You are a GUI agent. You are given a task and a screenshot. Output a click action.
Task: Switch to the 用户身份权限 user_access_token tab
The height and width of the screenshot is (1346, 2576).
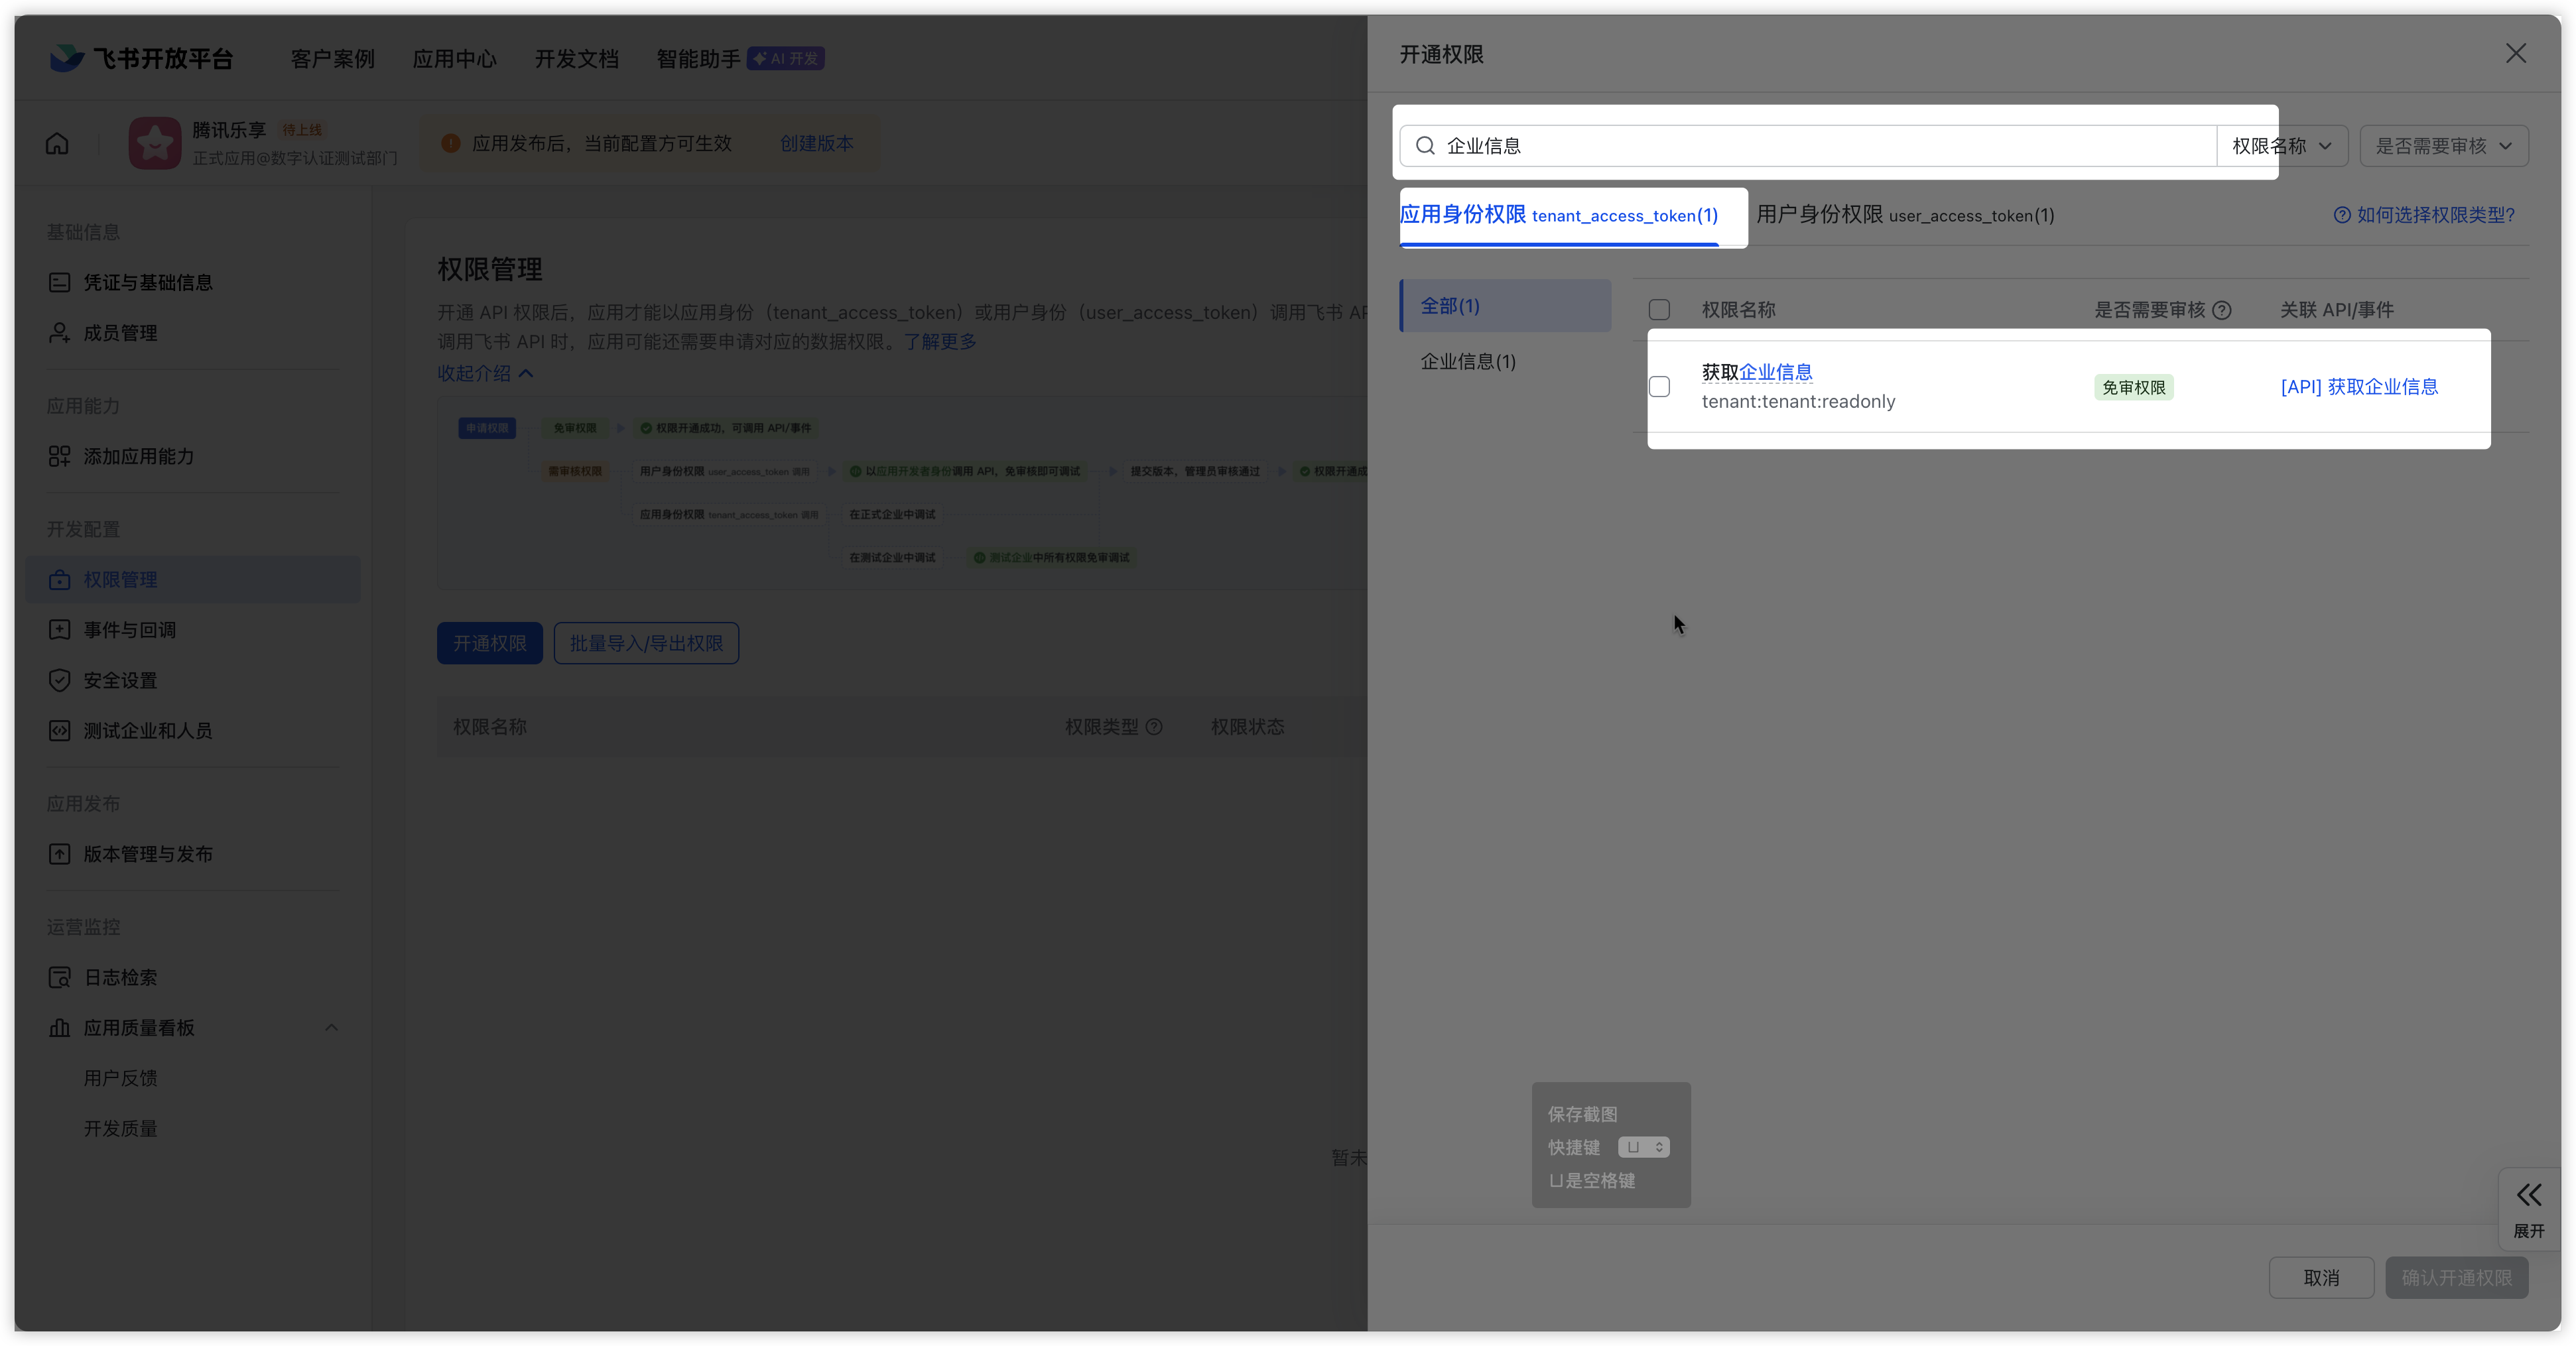(1904, 215)
